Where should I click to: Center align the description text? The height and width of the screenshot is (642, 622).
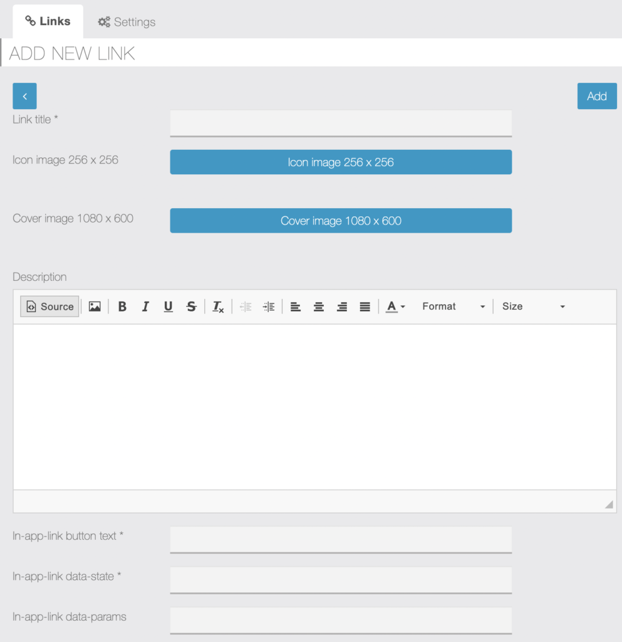tap(319, 307)
